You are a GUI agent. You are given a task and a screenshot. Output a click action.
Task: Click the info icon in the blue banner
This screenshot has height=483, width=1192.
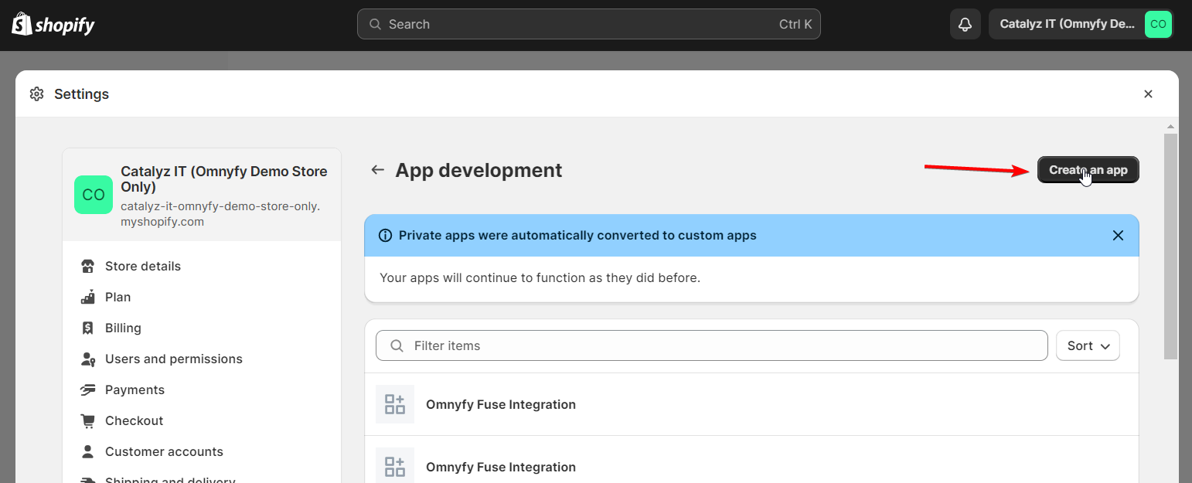(385, 236)
